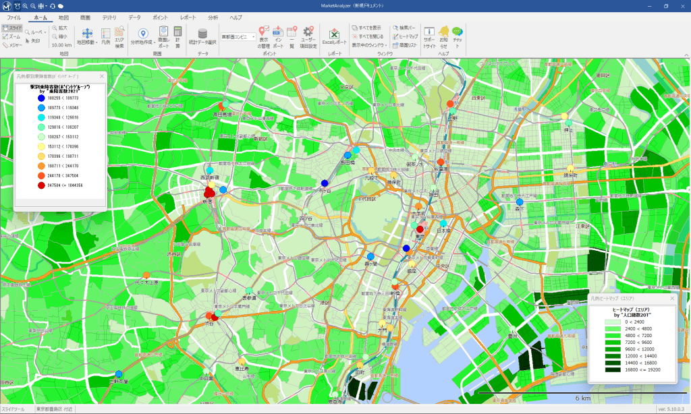Toggle the 検索バー window option
Image resolution: width=691 pixels, height=414 pixels.
pyautogui.click(x=405, y=28)
